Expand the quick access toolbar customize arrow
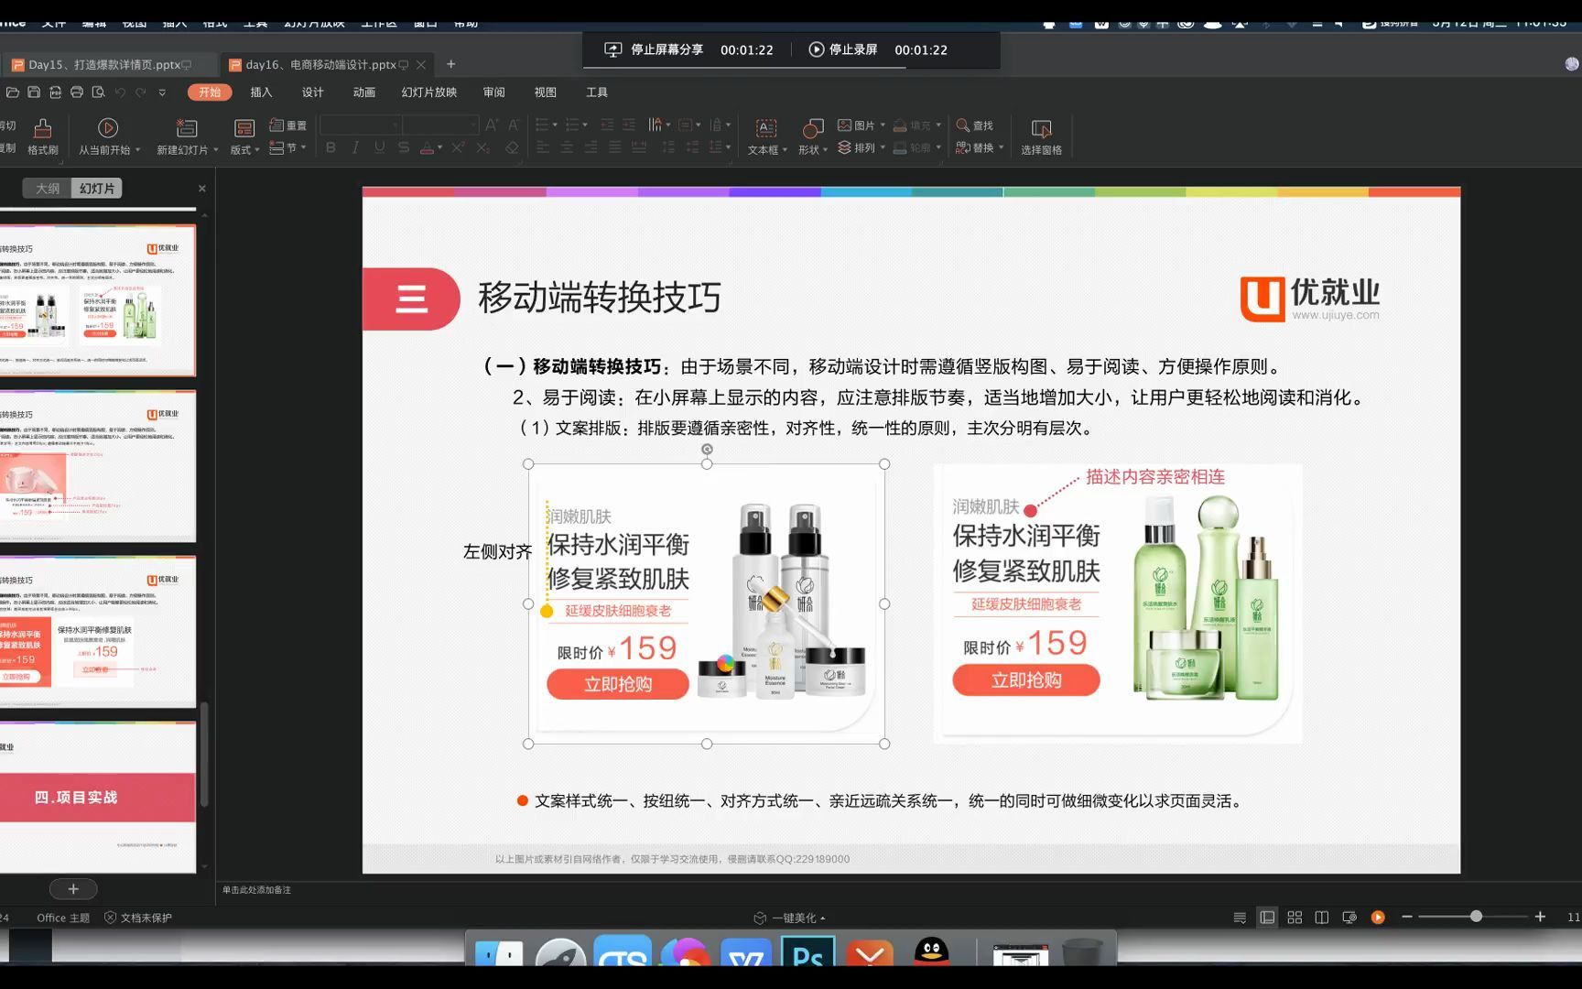Image resolution: width=1582 pixels, height=989 pixels. [162, 92]
